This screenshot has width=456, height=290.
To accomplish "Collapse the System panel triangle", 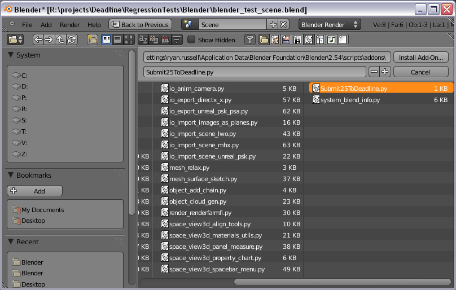I will click(x=11, y=55).
